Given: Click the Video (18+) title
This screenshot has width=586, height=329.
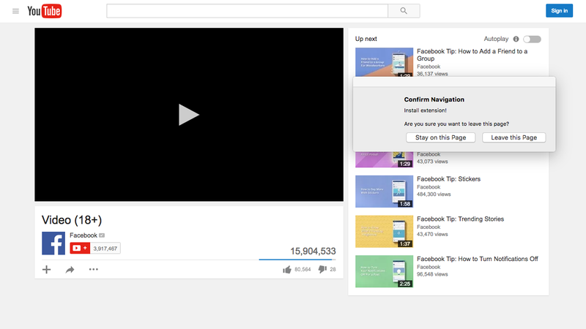Looking at the screenshot, I should pos(72,220).
